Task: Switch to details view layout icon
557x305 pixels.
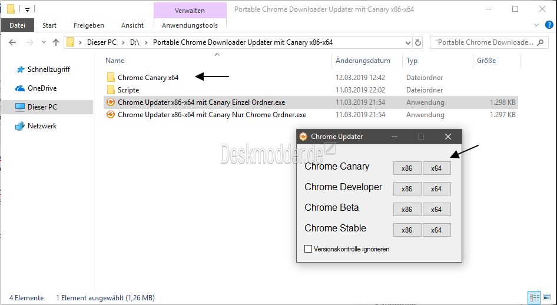Action: pos(534,297)
